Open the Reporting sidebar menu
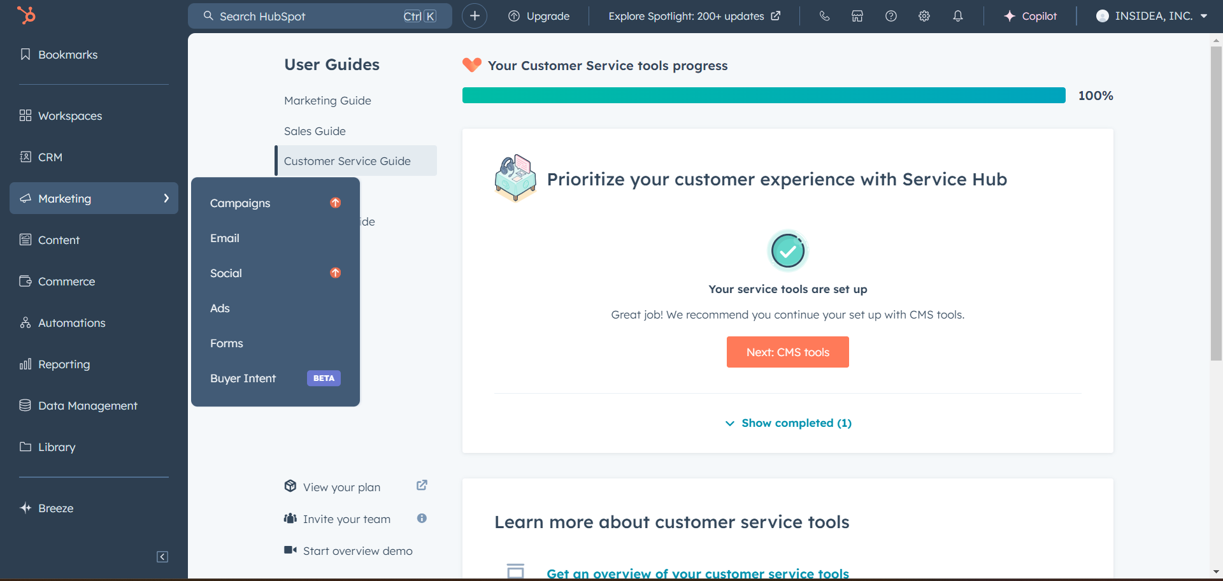1223x581 pixels. tap(55, 364)
